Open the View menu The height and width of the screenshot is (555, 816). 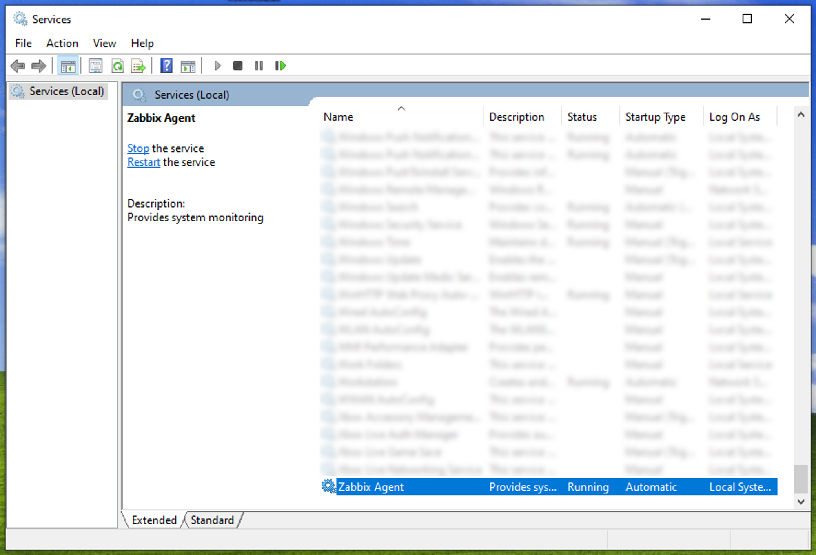click(104, 43)
